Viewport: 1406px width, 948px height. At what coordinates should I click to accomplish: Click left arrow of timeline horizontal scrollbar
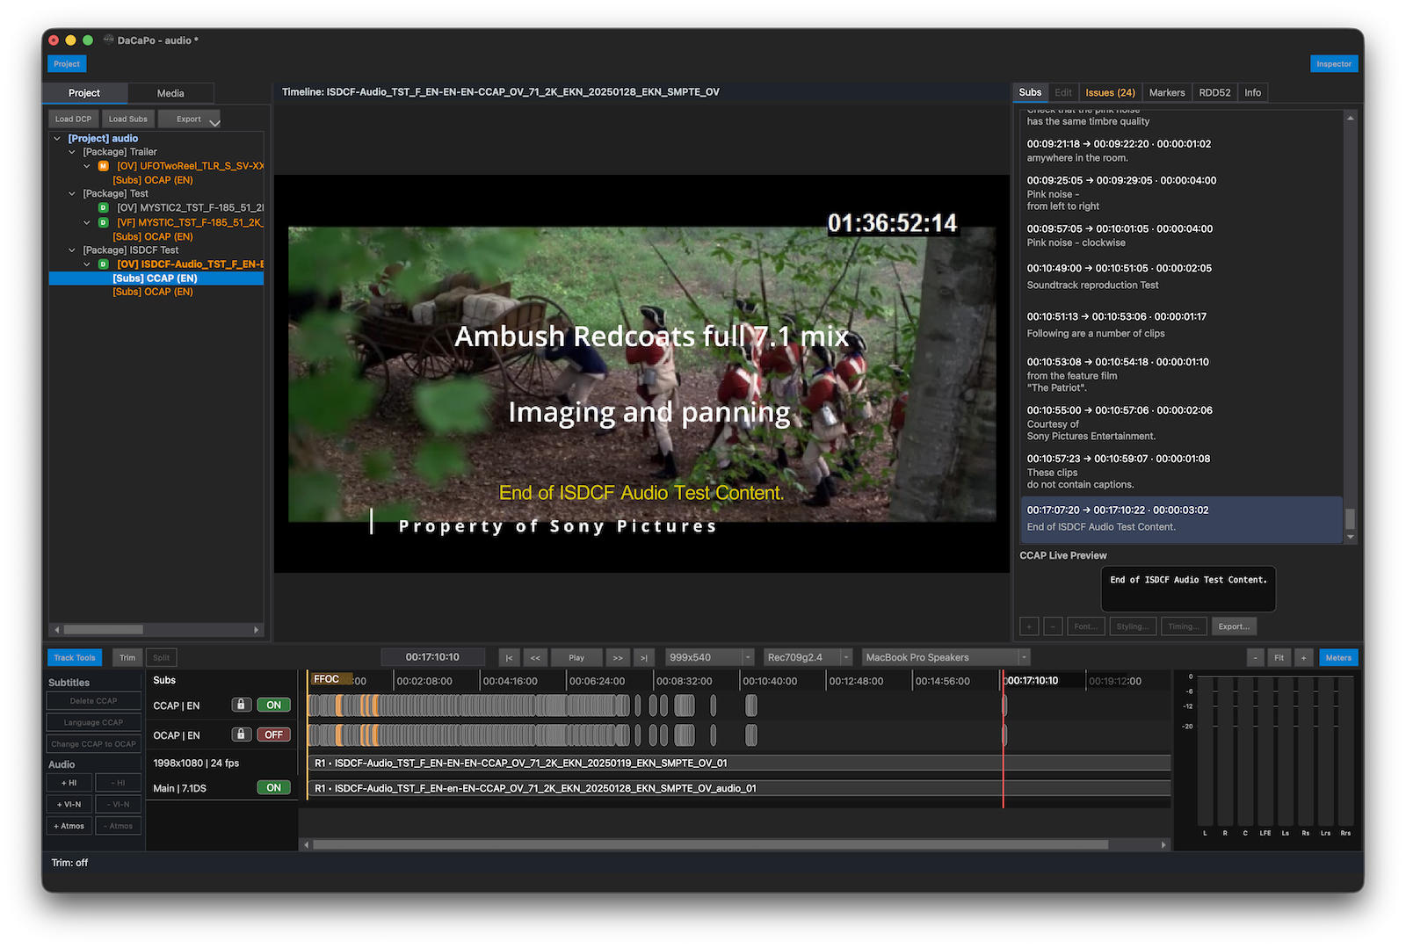pos(306,845)
